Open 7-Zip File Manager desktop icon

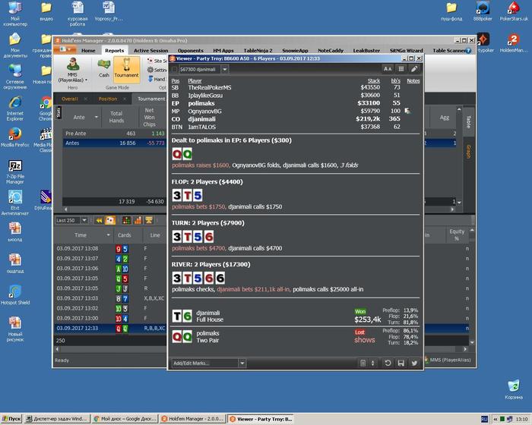15,172
